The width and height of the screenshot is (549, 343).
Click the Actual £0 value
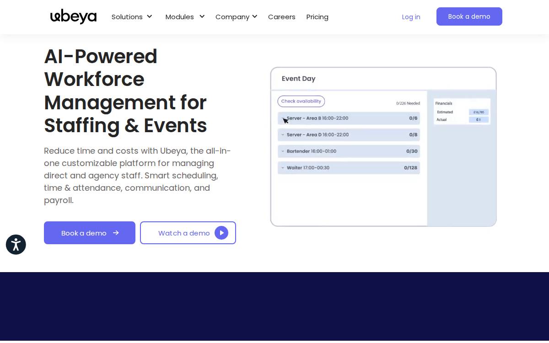[479, 119]
